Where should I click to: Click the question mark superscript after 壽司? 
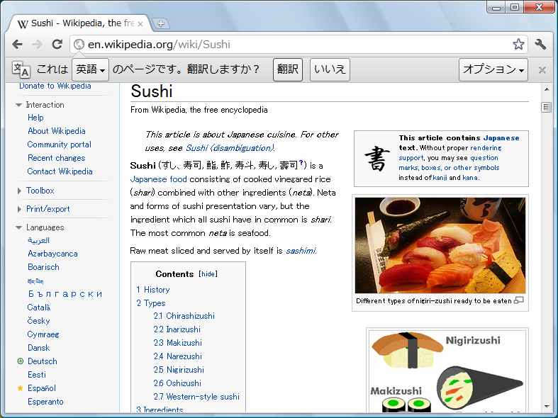[x=301, y=163]
